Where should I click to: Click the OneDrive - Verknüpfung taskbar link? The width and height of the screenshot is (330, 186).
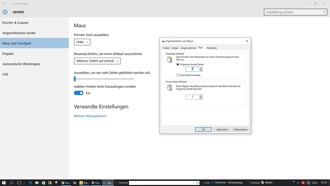(227, 183)
